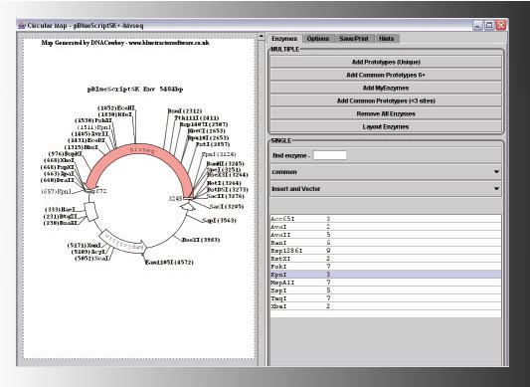Screen dimensions: 530x387
Task: Click the (333)NaeI map label
Action: 60,210
